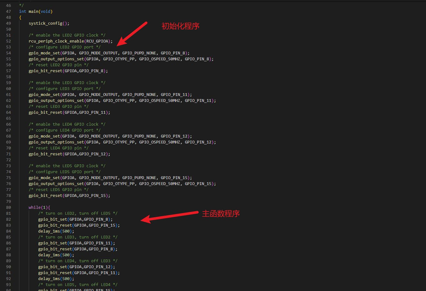Image resolution: width=426 pixels, height=291 pixels.
Task: Click comment 'turn on LED3, turn off LED2'
Action: click(78, 237)
